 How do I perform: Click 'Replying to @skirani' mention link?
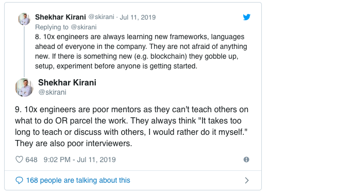point(66,27)
